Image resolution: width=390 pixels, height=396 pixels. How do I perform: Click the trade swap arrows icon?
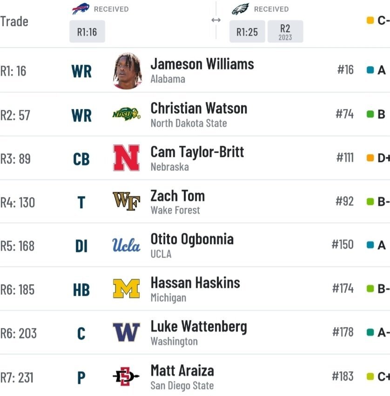click(x=216, y=20)
